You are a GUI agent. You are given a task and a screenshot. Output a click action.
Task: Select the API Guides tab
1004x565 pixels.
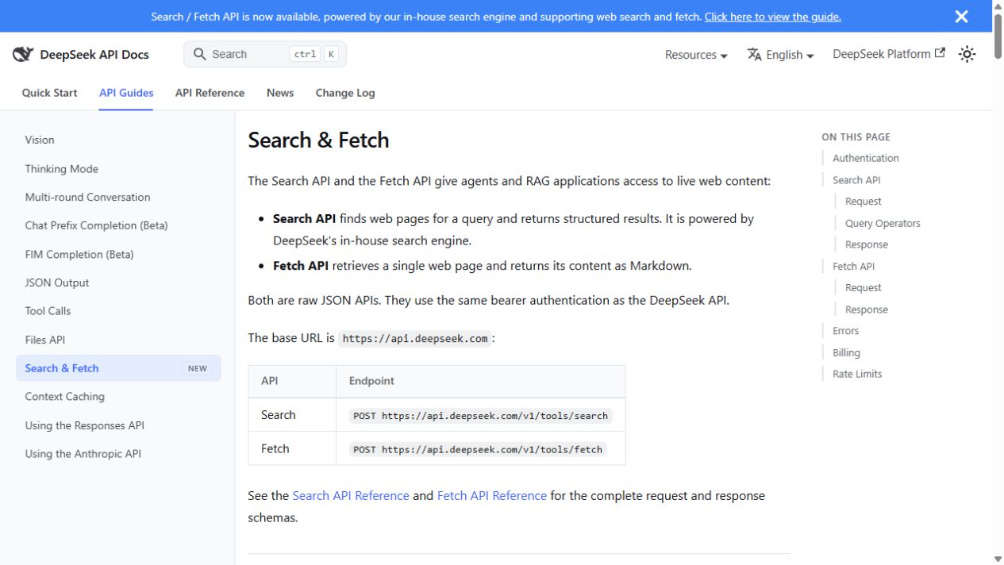126,93
